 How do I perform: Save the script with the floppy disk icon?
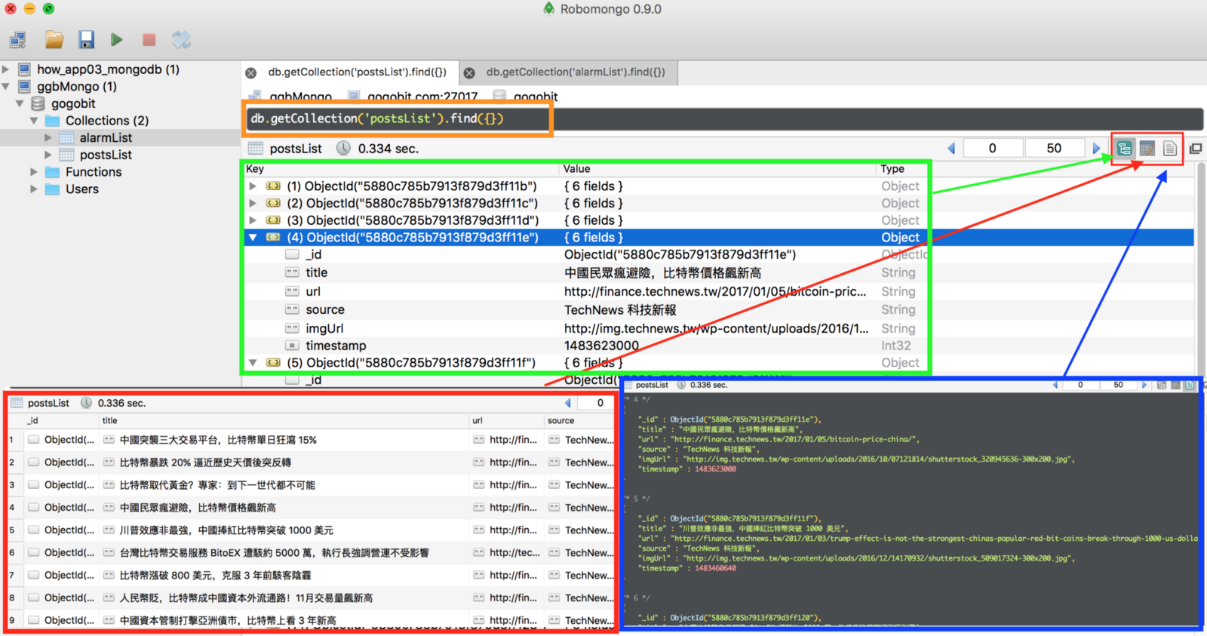[86, 39]
